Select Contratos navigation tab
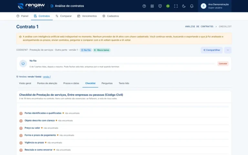 click(42, 16)
